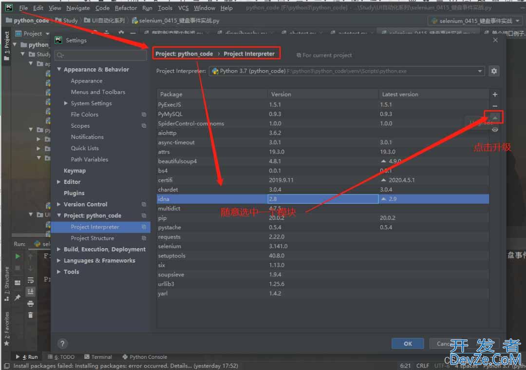Image resolution: width=526 pixels, height=370 pixels.
Task: Toggle the eye icon to show early releases
Action: (495, 130)
